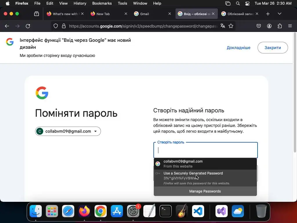
Task: Close the What's new with tab
Action: point(82,14)
